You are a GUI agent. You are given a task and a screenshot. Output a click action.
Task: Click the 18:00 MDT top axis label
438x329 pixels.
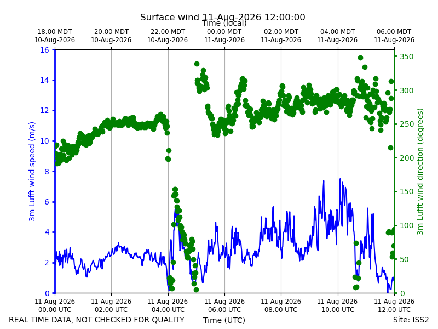55,36
